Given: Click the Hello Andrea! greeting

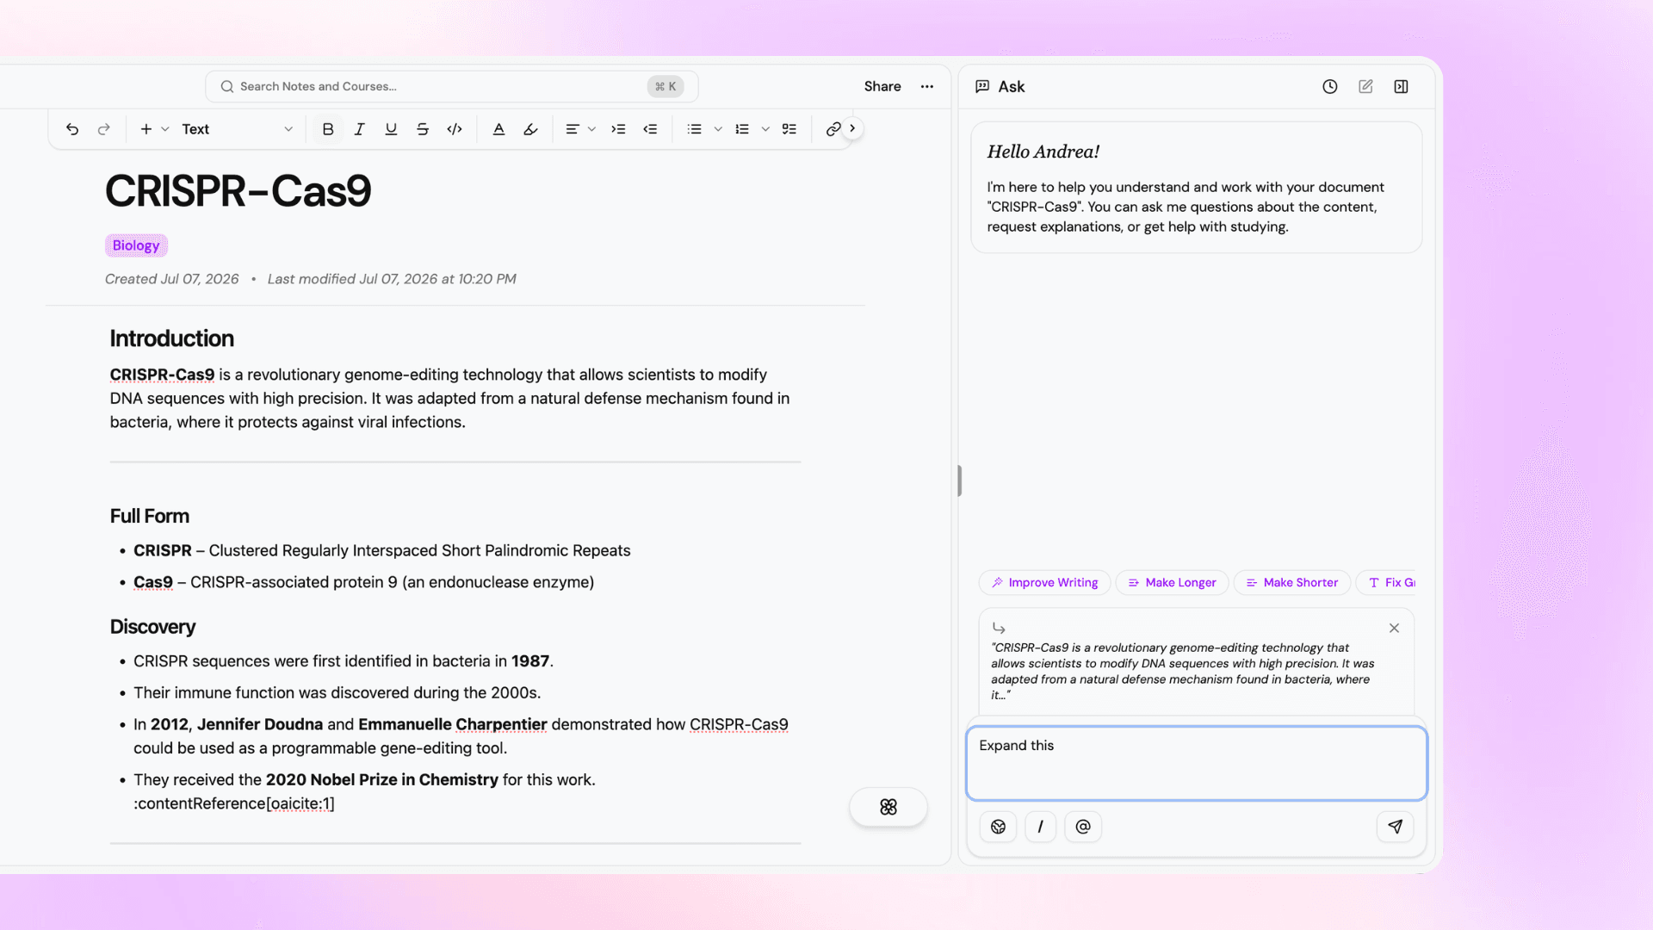Looking at the screenshot, I should (x=1043, y=152).
